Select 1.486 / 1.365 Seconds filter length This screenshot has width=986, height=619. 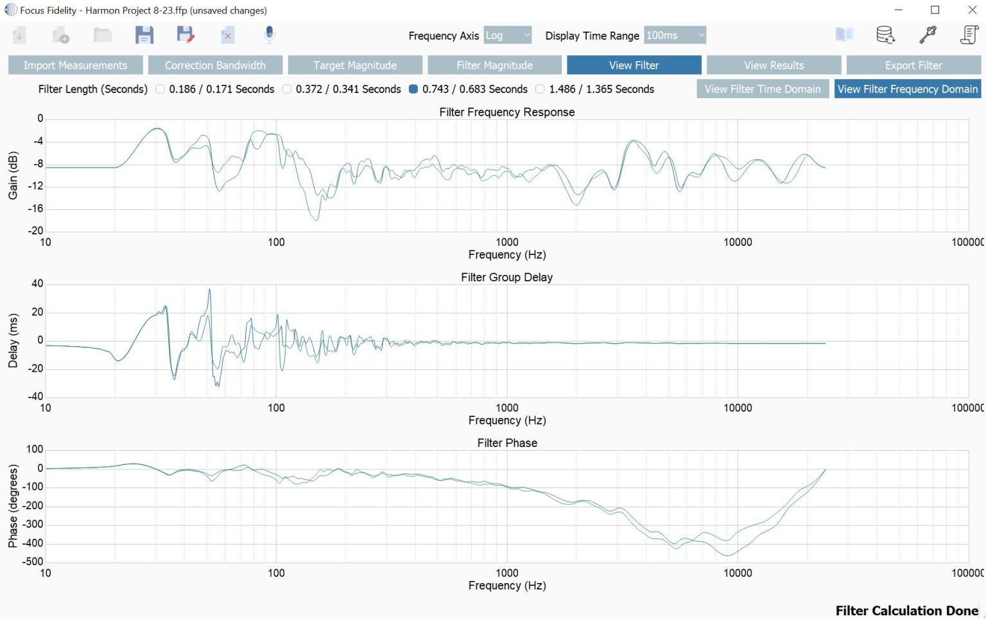540,89
